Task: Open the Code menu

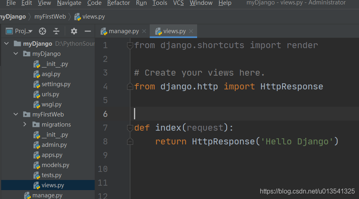Action: [x=94, y=3]
